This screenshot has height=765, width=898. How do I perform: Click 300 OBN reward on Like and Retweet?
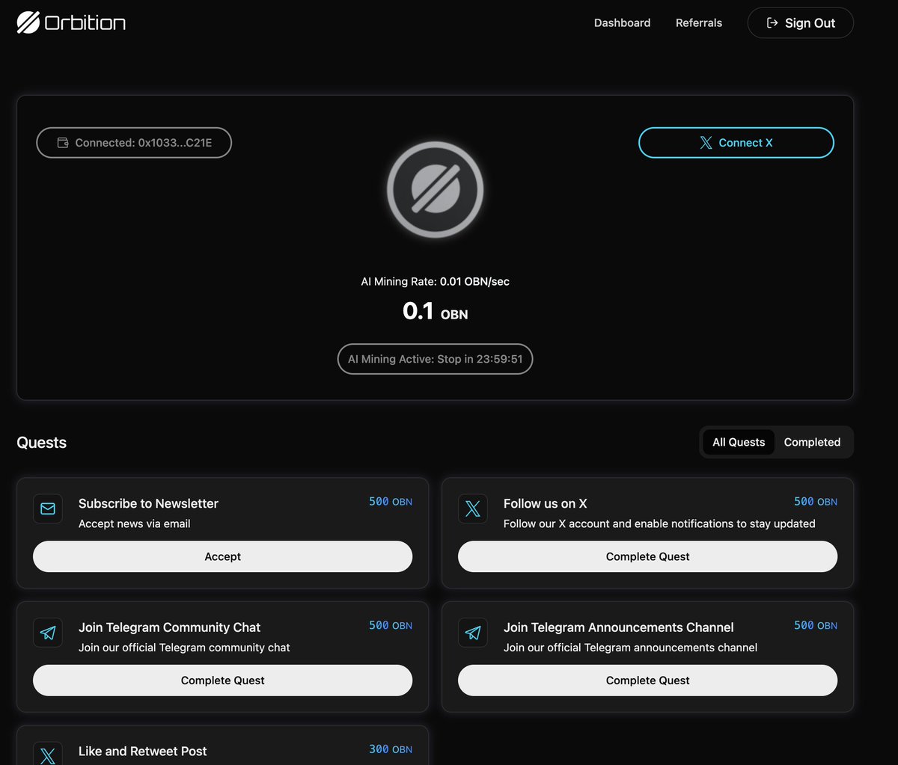click(x=391, y=749)
